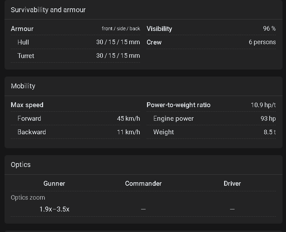Select the 1.9x–3.5x gunner zoom value
286x232 pixels.
54,209
